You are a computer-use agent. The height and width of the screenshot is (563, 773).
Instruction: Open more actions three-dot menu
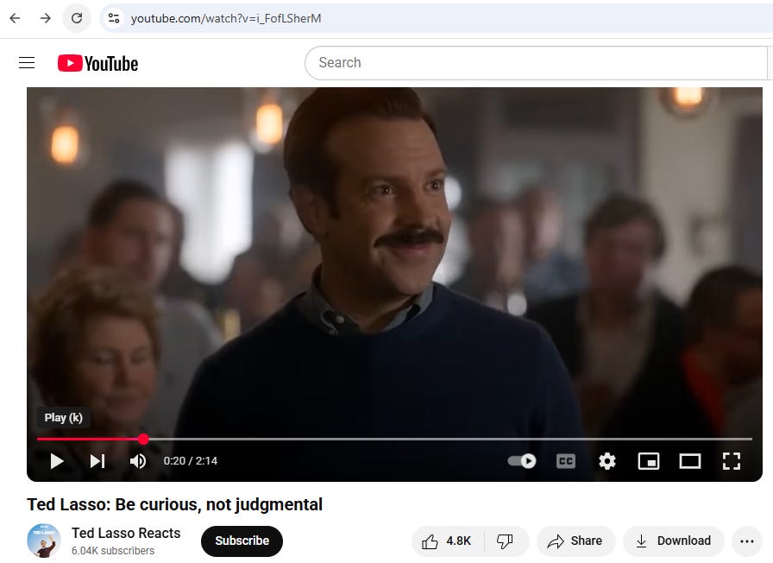747,541
